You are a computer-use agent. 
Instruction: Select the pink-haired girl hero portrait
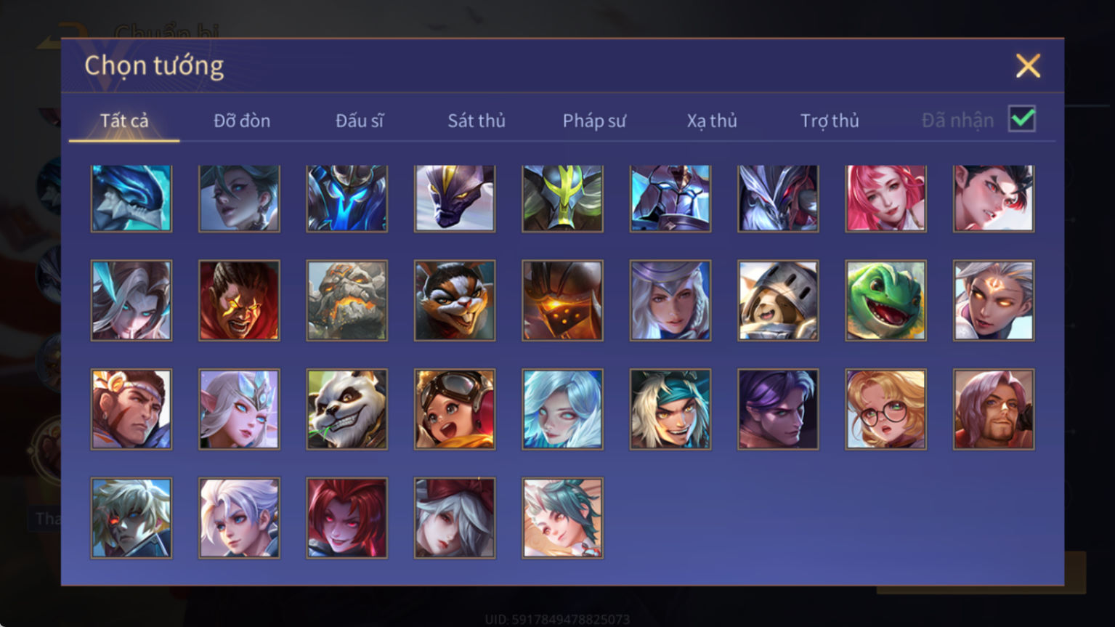[885, 198]
